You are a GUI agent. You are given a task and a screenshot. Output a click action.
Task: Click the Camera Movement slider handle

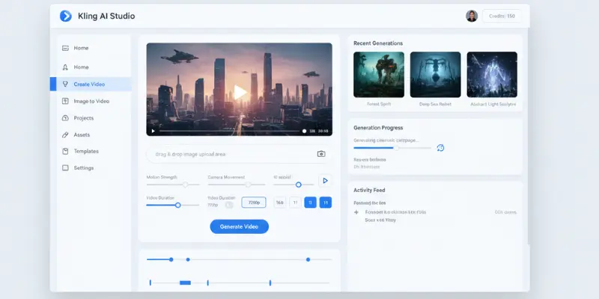coord(248,185)
